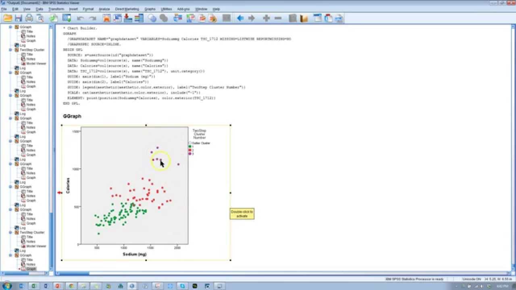Click the Go to Data toolbar icon
This screenshot has width=516, height=290.
point(106,18)
